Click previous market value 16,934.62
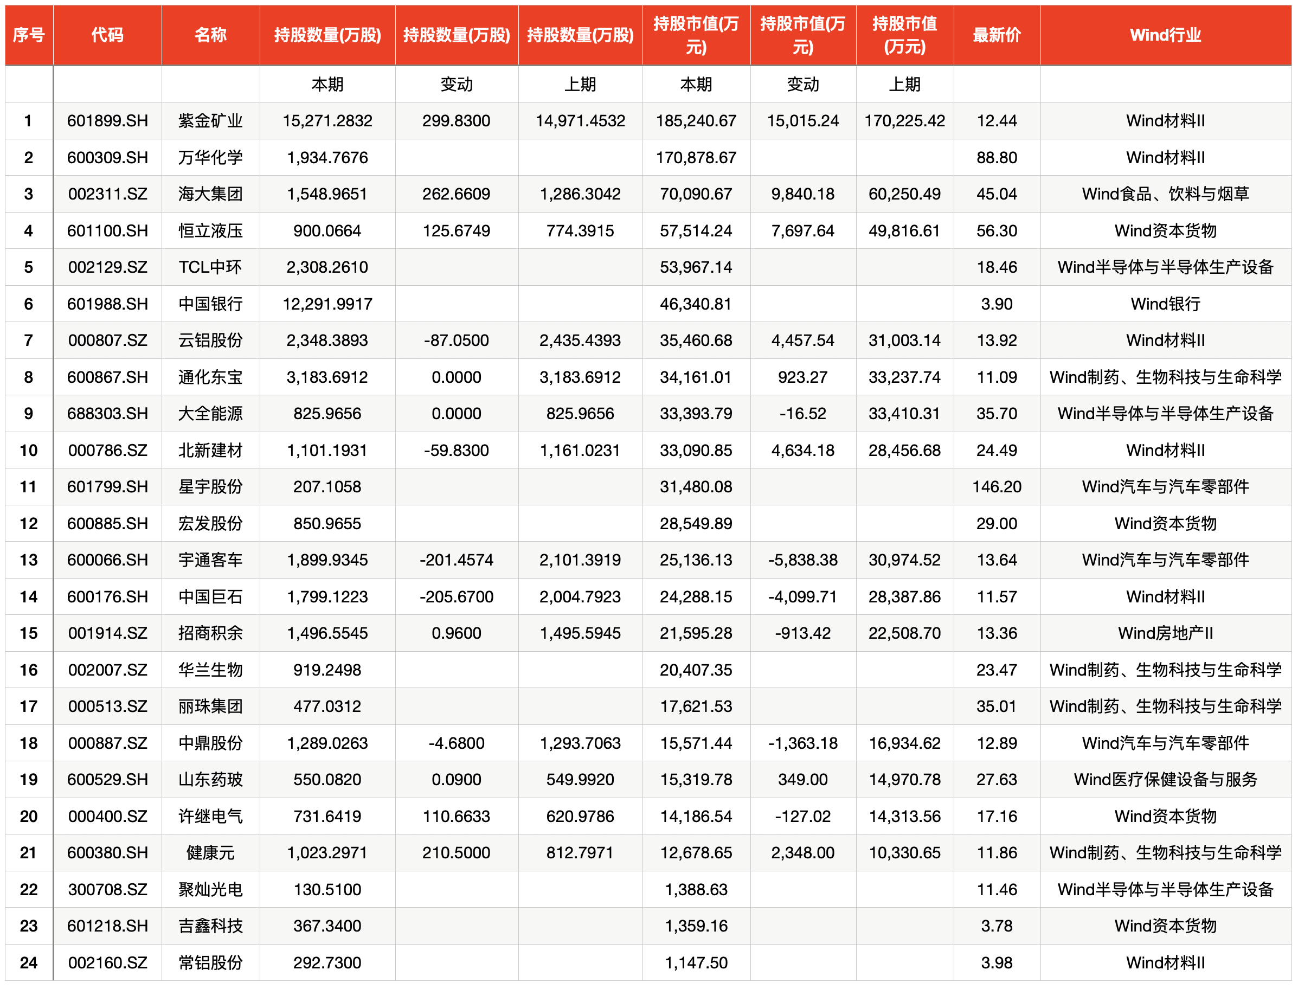The height and width of the screenshot is (989, 1298). pos(905,743)
